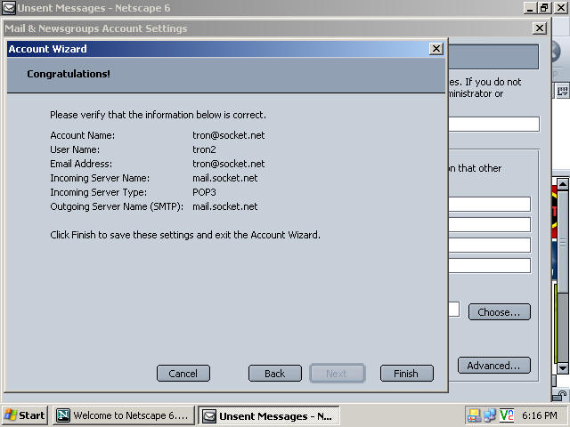Switch to Welcome to Netscape 6 taskbar window
Viewport: 570px width, 427px height.
[124, 415]
